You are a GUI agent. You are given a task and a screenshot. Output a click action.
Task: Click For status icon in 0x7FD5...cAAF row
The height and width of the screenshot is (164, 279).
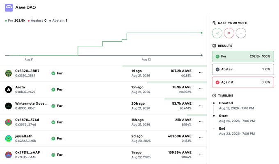point(53,155)
